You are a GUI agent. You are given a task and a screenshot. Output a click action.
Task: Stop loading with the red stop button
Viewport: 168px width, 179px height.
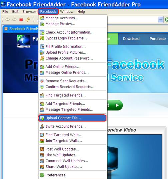point(21,20)
